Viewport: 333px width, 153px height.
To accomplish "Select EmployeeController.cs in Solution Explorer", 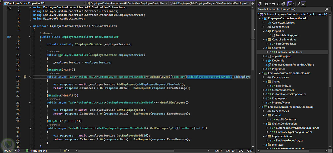I will click(289, 52).
